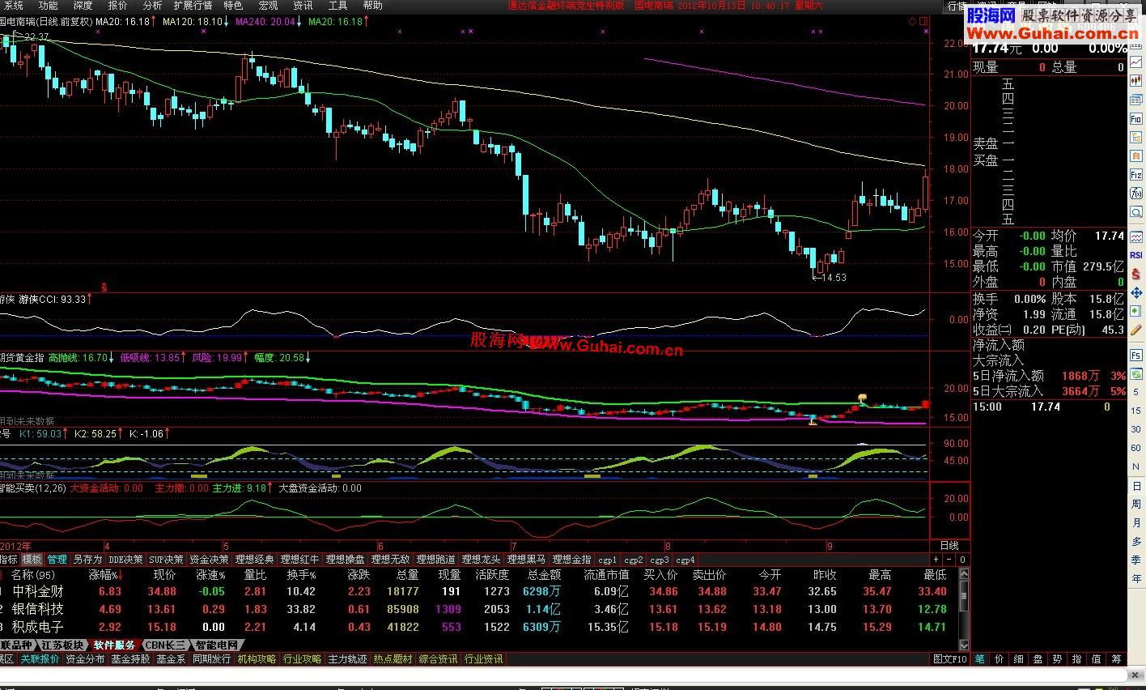Click the F12 trading icon in sidebar

1136,174
